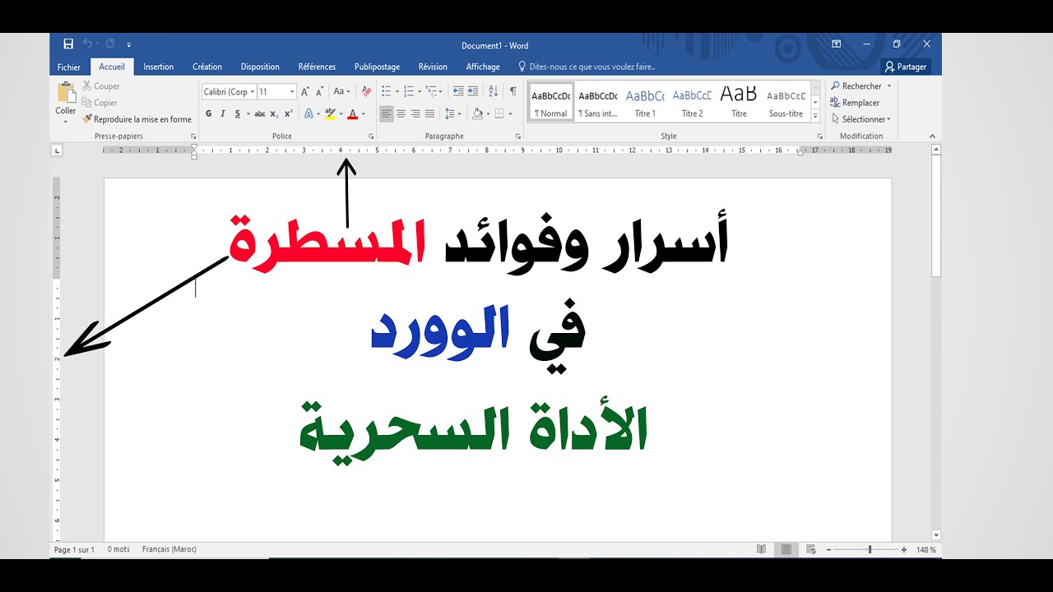Open the shading color dropdown arrow
Image resolution: width=1053 pixels, height=592 pixels.
click(488, 113)
